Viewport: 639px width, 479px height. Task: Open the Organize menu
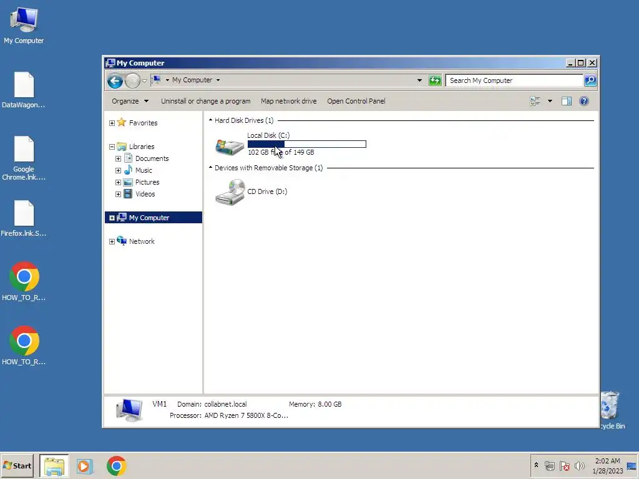coord(130,101)
